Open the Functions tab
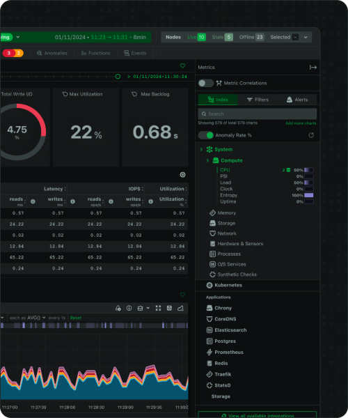 tap(96, 53)
